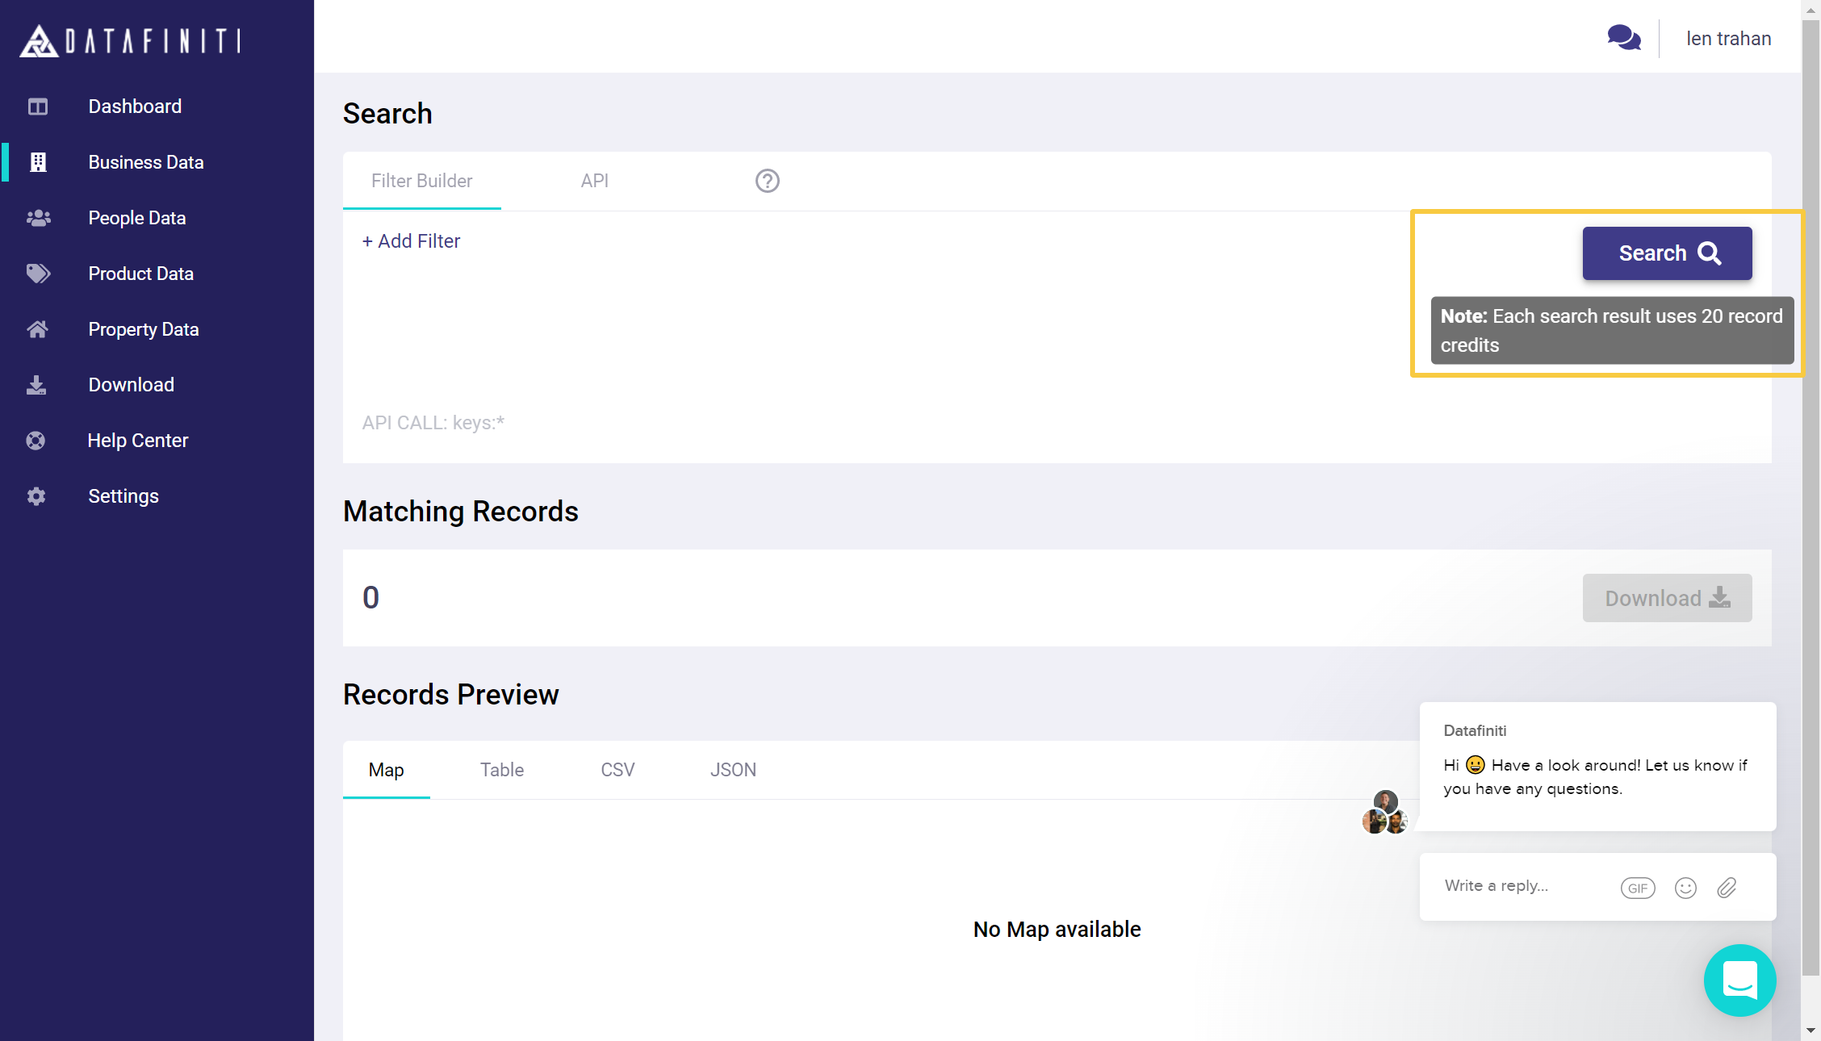
Task: Switch to the API tab
Action: (x=594, y=181)
